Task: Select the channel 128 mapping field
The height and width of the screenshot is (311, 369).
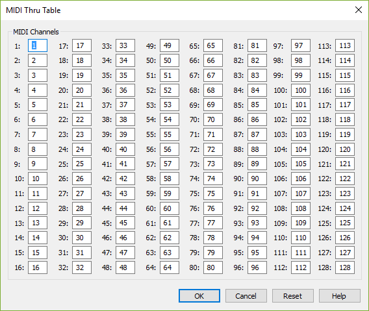Action: click(345, 267)
